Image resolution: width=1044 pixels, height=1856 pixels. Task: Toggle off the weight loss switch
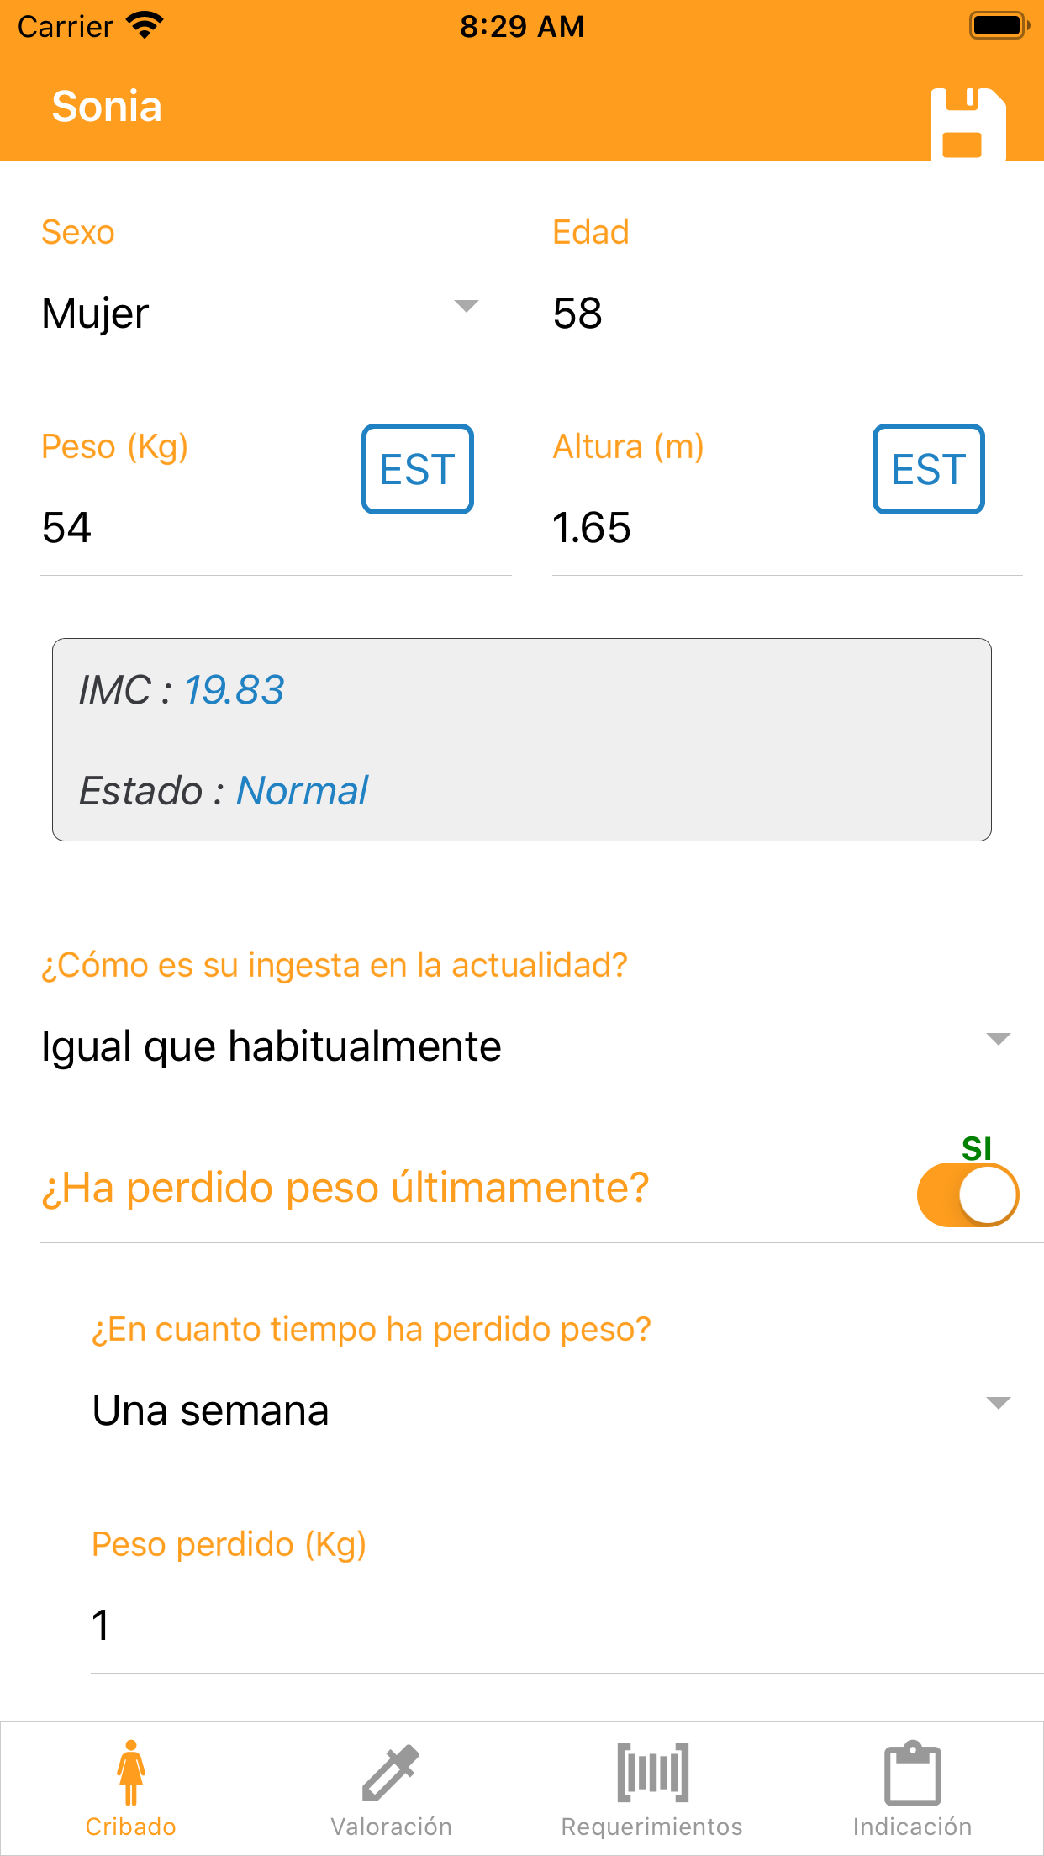click(968, 1194)
